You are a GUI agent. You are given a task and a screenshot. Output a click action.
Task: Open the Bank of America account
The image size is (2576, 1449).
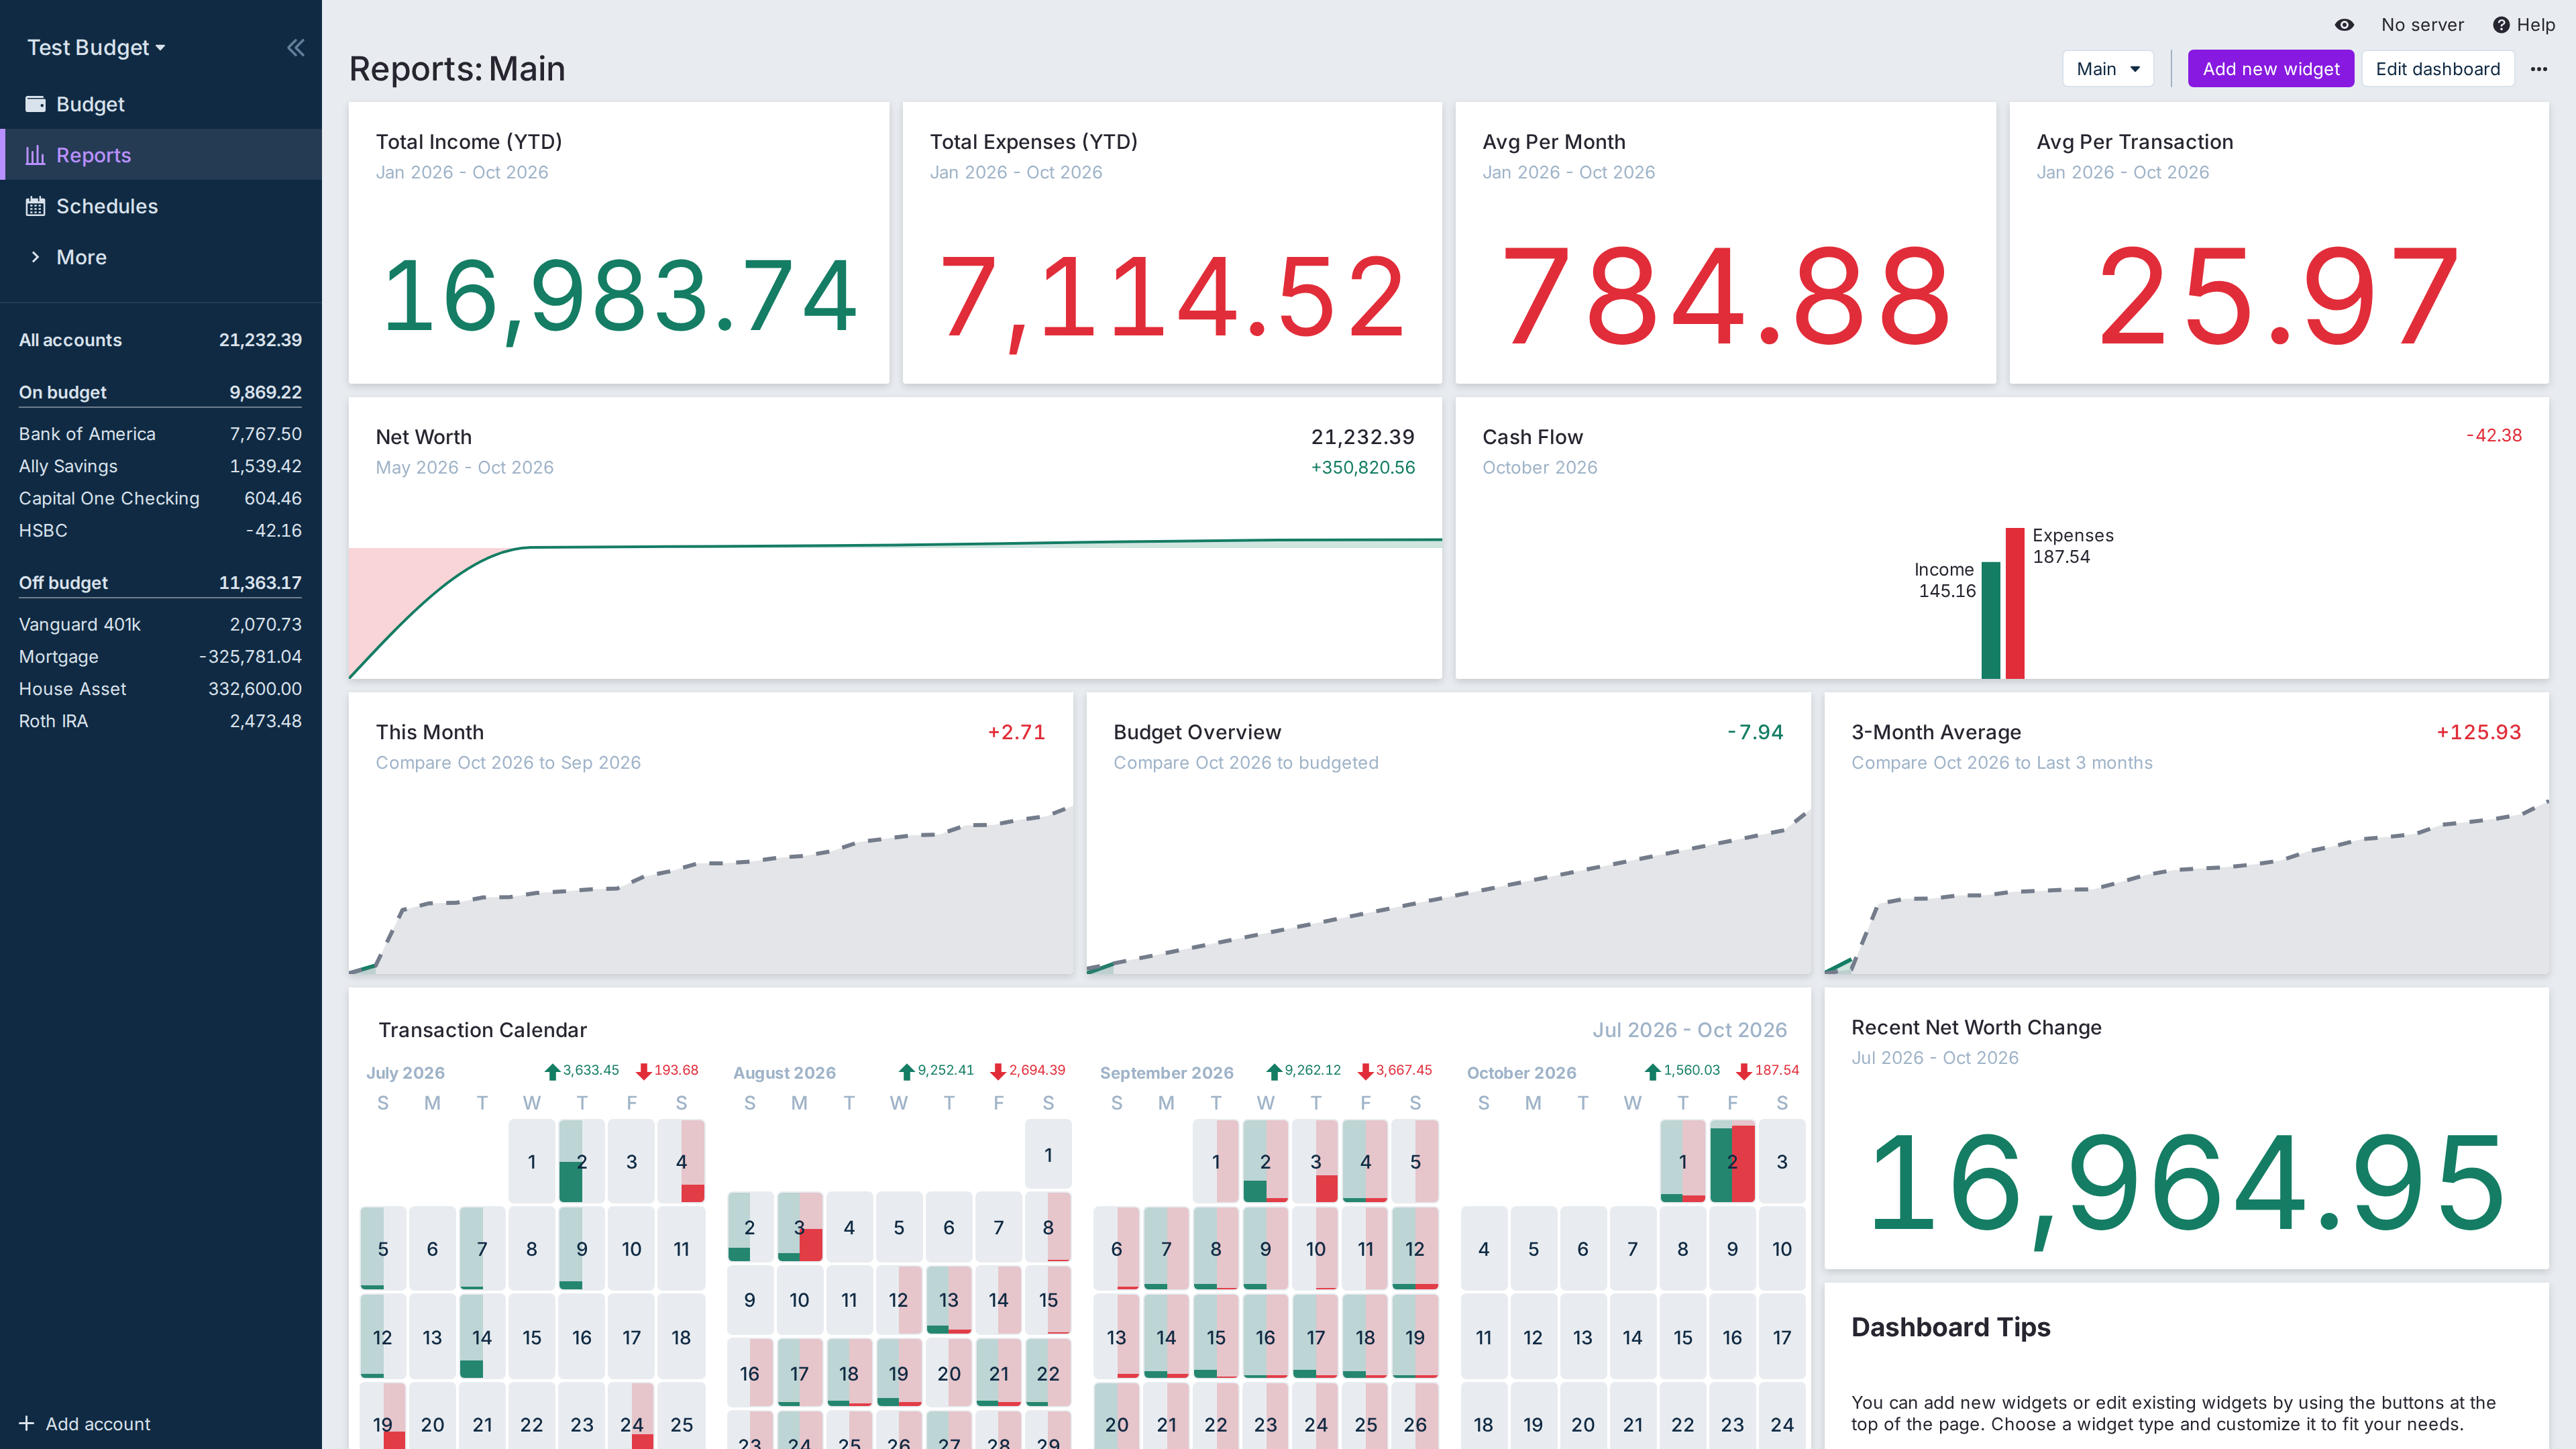pyautogui.click(x=160, y=434)
